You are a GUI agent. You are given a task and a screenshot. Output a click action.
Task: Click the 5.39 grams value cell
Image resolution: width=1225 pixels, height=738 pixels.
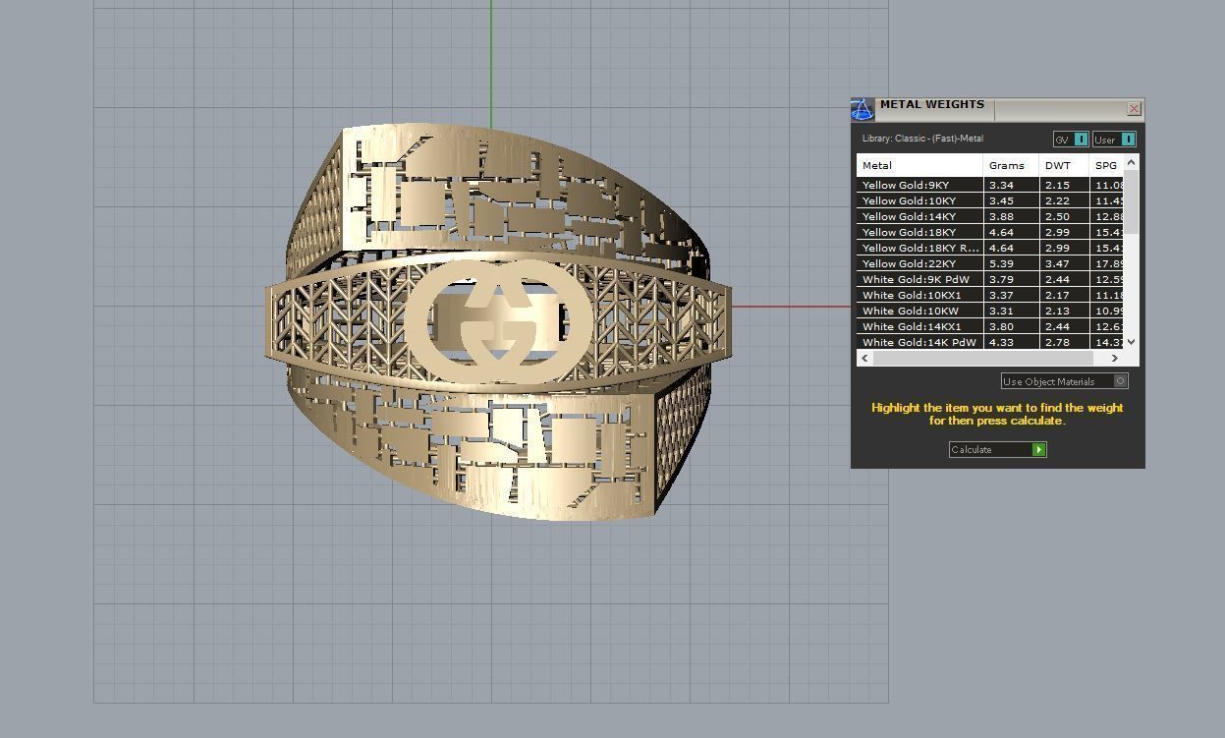click(x=1011, y=263)
